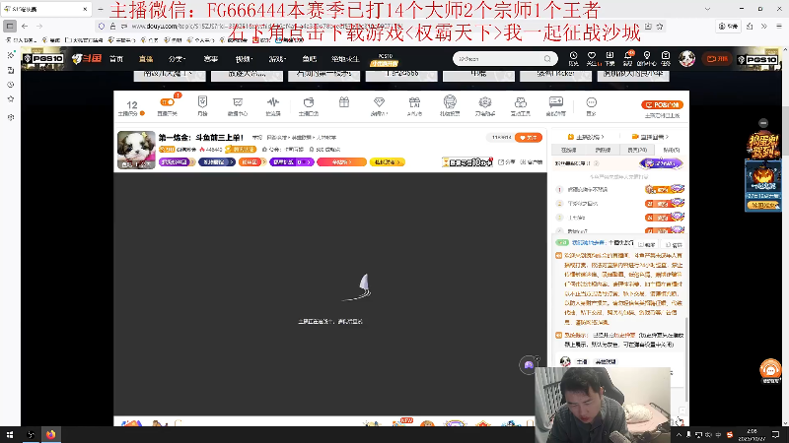Click the Douyu logo in header
The width and height of the screenshot is (789, 443).
point(87,59)
